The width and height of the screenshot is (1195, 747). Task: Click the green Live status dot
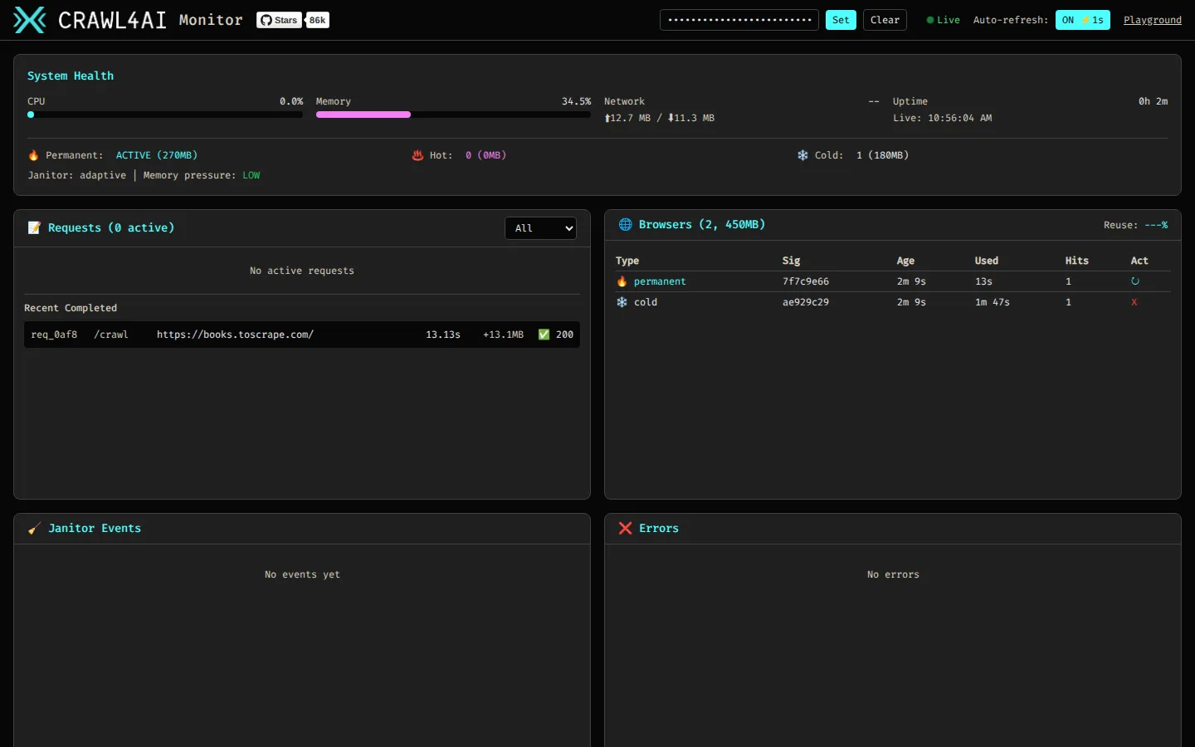(x=930, y=20)
